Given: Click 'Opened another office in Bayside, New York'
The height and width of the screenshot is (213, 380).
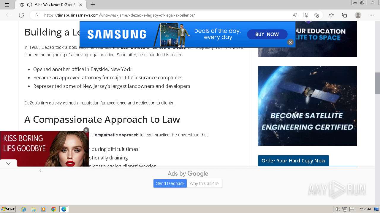Looking at the screenshot, I should tap(82, 69).
